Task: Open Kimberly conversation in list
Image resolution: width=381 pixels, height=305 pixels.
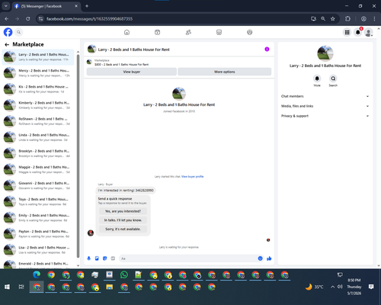Action: click(38, 105)
